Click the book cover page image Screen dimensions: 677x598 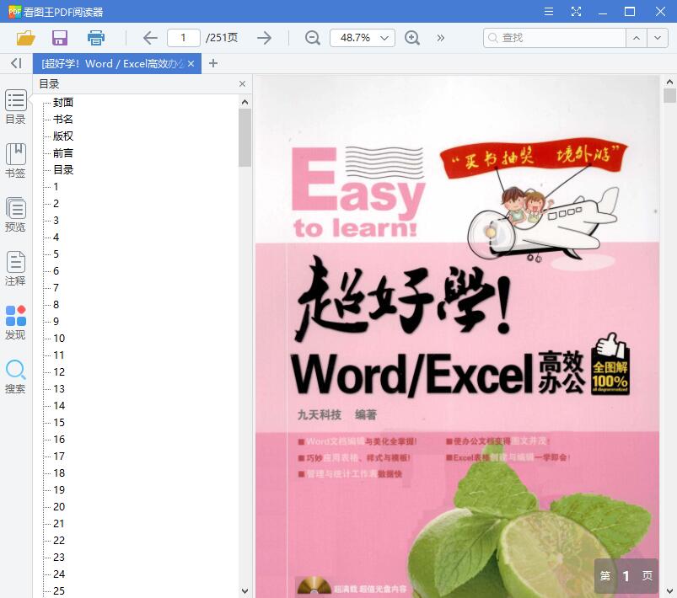[457, 337]
